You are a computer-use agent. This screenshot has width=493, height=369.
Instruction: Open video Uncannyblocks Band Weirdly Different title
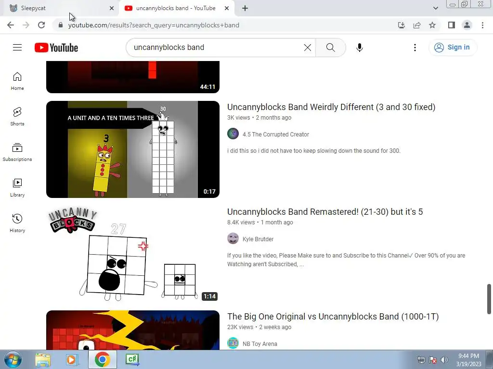coord(331,107)
